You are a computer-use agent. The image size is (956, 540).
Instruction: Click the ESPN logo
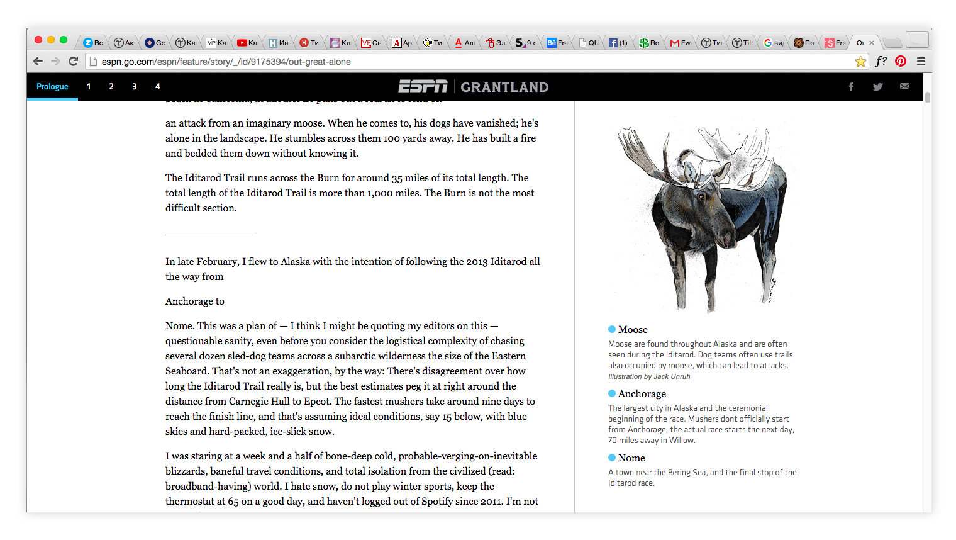click(x=423, y=86)
